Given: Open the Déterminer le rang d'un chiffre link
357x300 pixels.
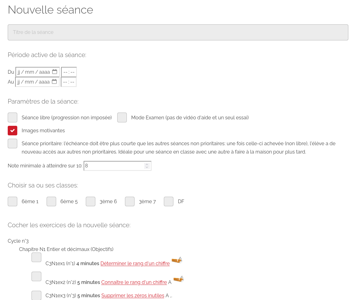Looking at the screenshot, I should coord(135,263).
